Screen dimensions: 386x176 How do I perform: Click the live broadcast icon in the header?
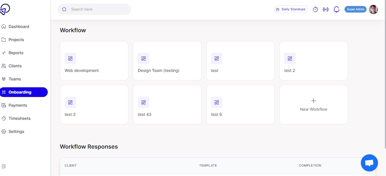point(326,9)
